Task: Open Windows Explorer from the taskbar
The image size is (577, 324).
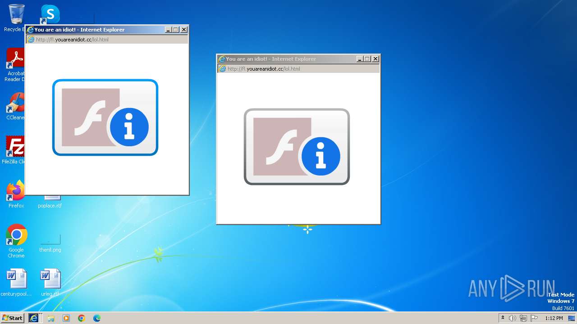Action: pos(51,318)
